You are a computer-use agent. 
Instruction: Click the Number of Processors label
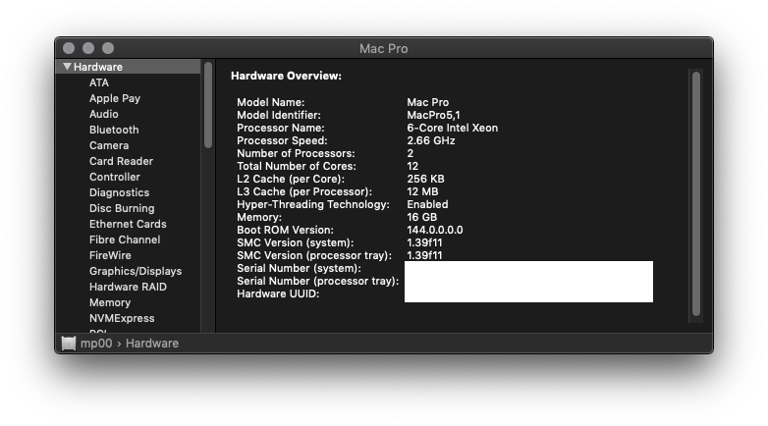[x=296, y=153]
